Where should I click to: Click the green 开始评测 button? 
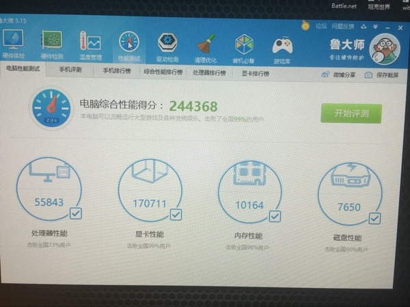click(x=351, y=113)
